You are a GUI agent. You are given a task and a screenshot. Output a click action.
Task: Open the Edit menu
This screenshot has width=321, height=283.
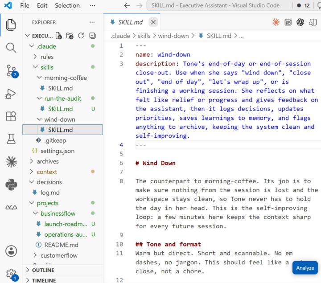point(42,5)
